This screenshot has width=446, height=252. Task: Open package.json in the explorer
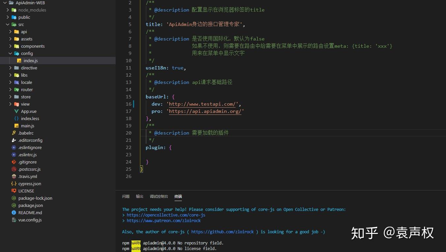point(30,205)
